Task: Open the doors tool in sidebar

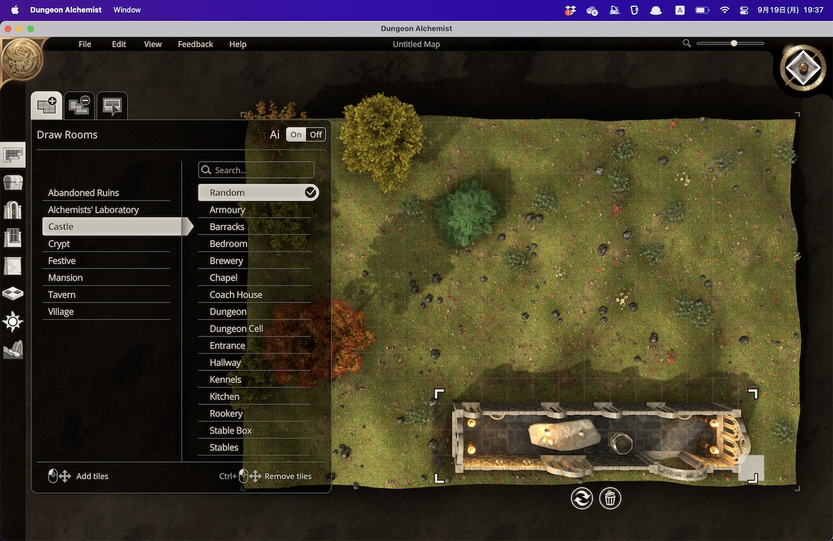Action: [x=13, y=210]
